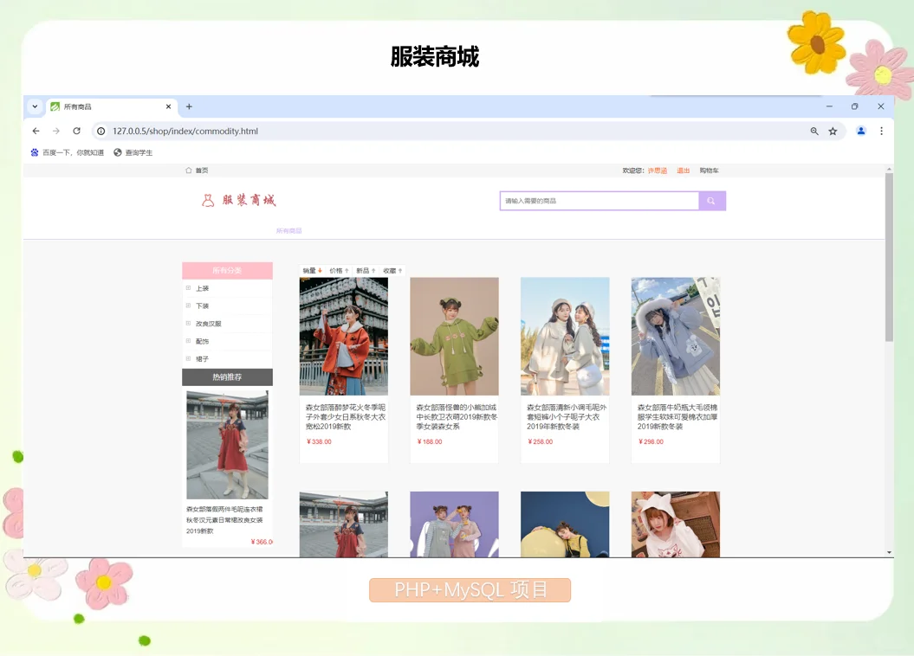Click inside the product search input box
The height and width of the screenshot is (656, 914).
[x=598, y=200]
